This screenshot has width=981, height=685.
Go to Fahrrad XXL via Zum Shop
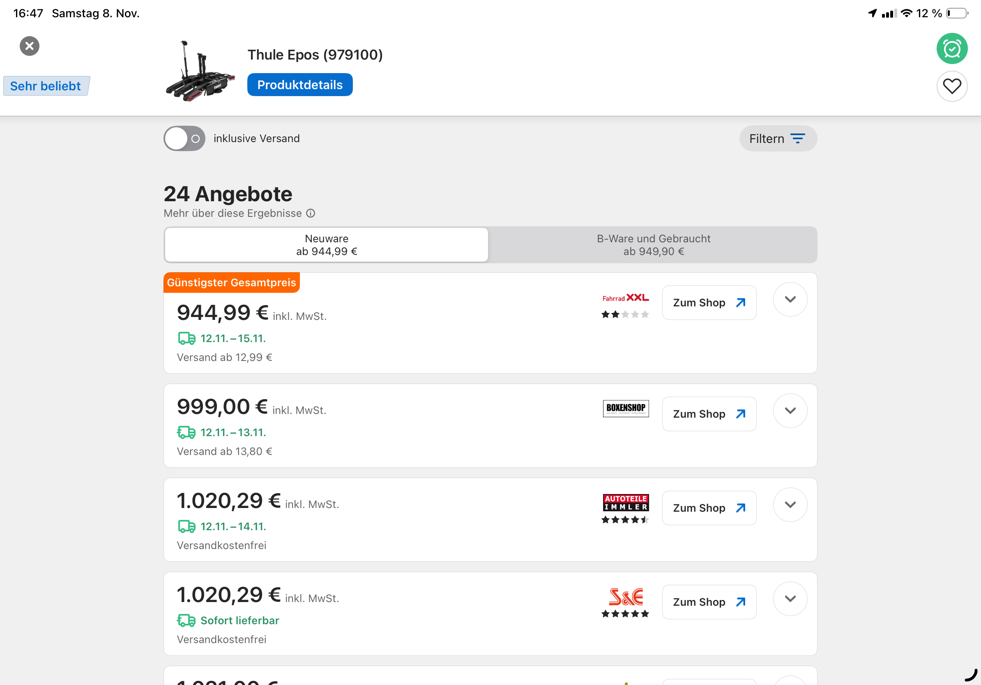click(x=708, y=302)
